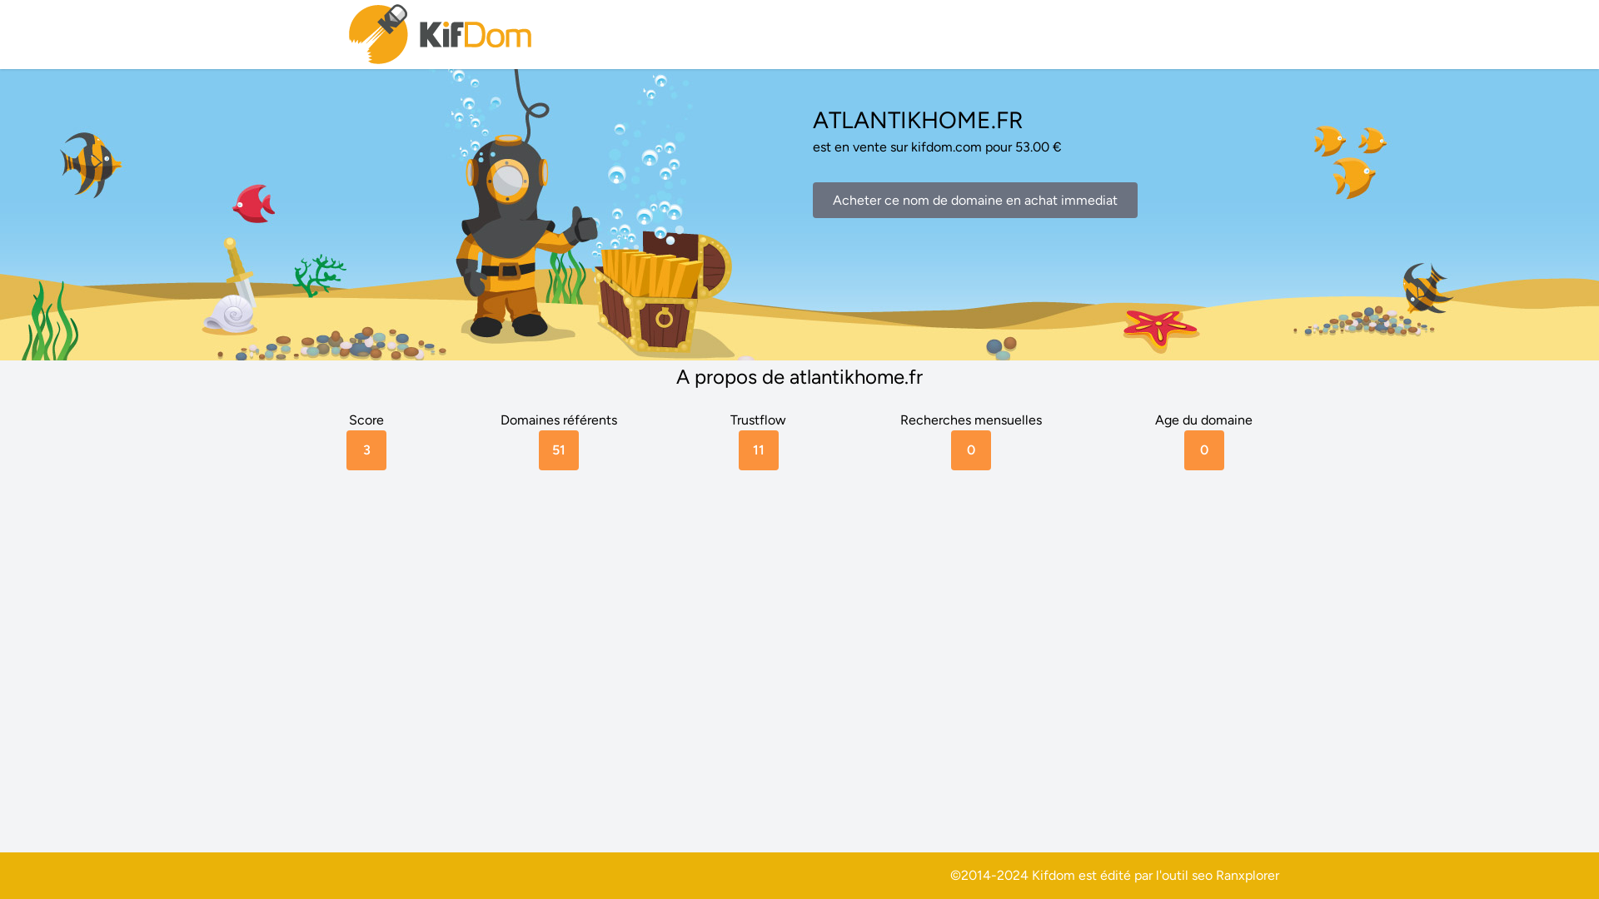Click the Domaines référents badge 51
Viewport: 1599px width, 899px height.
coord(559,450)
